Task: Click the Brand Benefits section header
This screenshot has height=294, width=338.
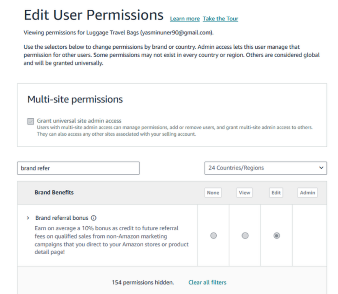Action: (54, 193)
